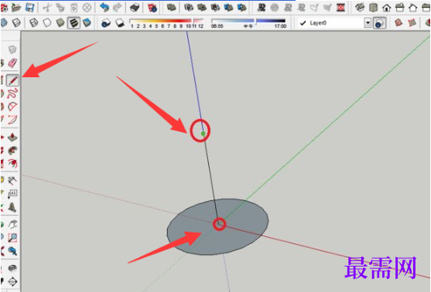Screen dimensions: 431x292
Task: Undo the last action
Action: 104,8
